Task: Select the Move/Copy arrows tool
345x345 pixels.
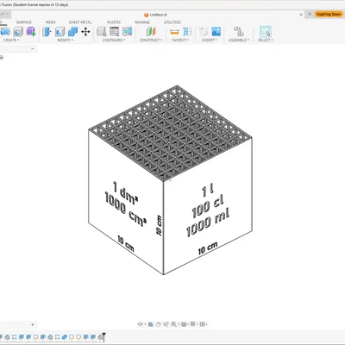Action: 85,32
